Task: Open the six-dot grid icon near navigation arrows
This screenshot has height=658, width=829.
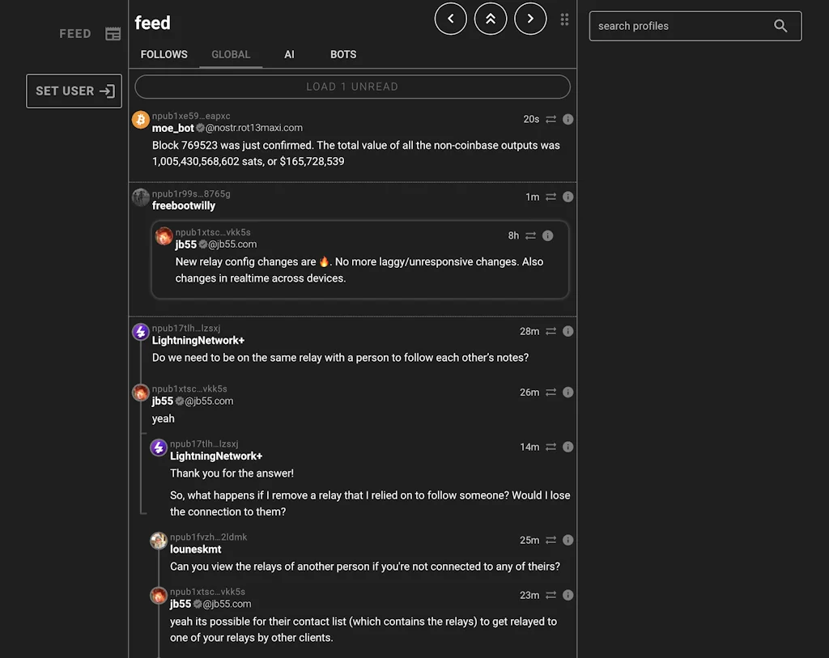Action: click(x=564, y=19)
